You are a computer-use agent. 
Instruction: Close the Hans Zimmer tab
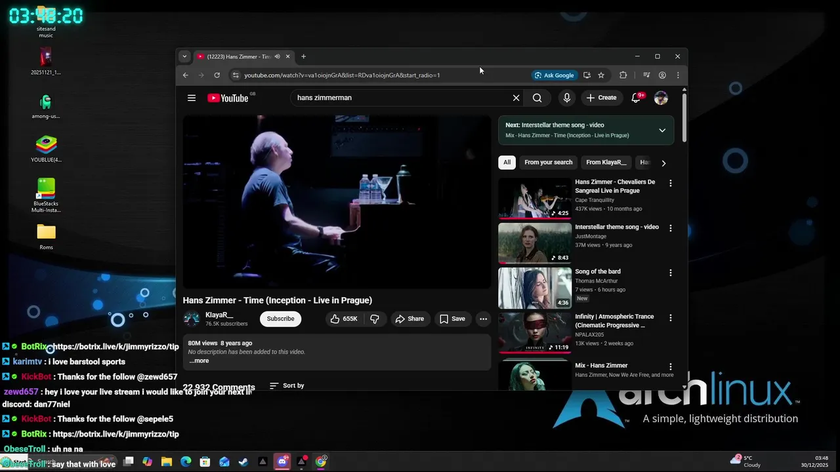tap(287, 56)
